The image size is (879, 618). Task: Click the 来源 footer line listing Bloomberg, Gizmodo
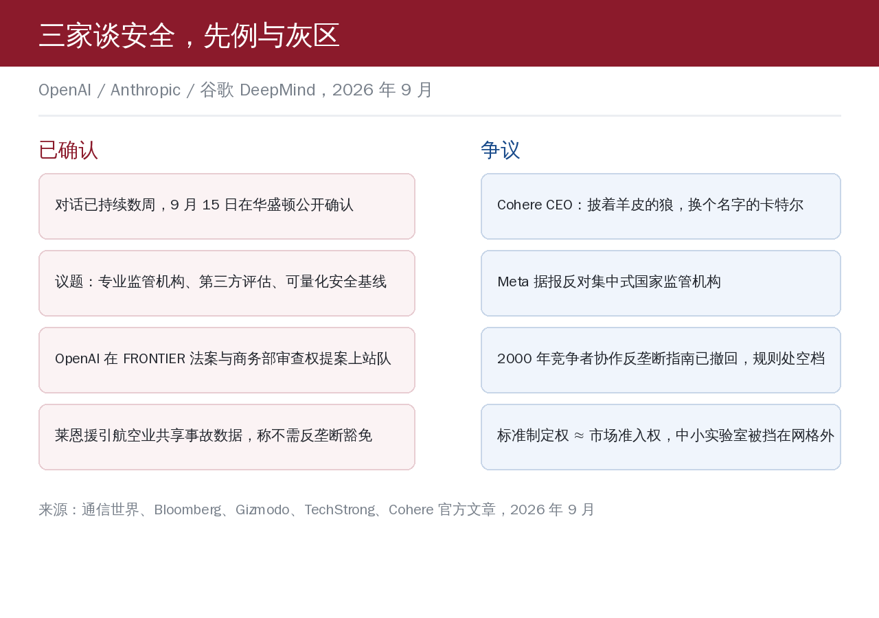(317, 510)
